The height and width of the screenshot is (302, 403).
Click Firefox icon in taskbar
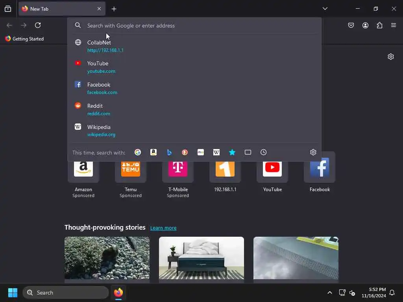pos(118,293)
